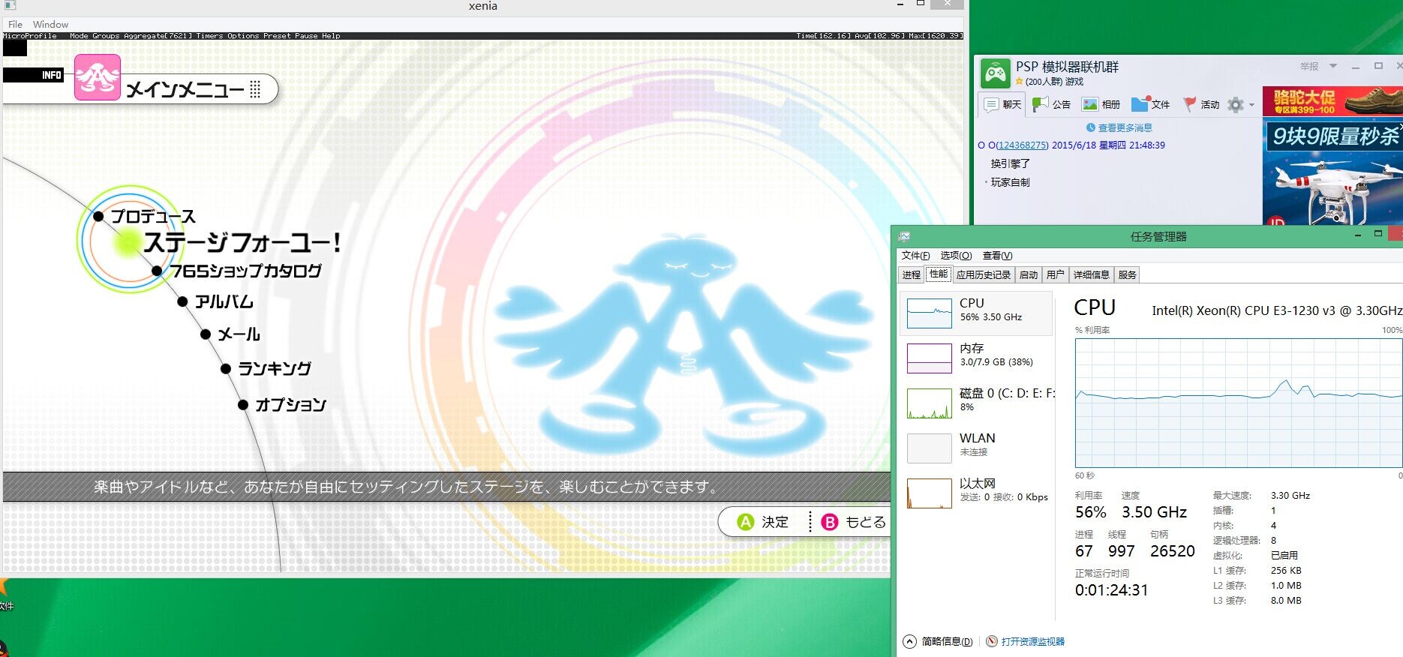The image size is (1403, 657).
Task: Switch to the 进程 processes tab
Action: click(x=912, y=275)
